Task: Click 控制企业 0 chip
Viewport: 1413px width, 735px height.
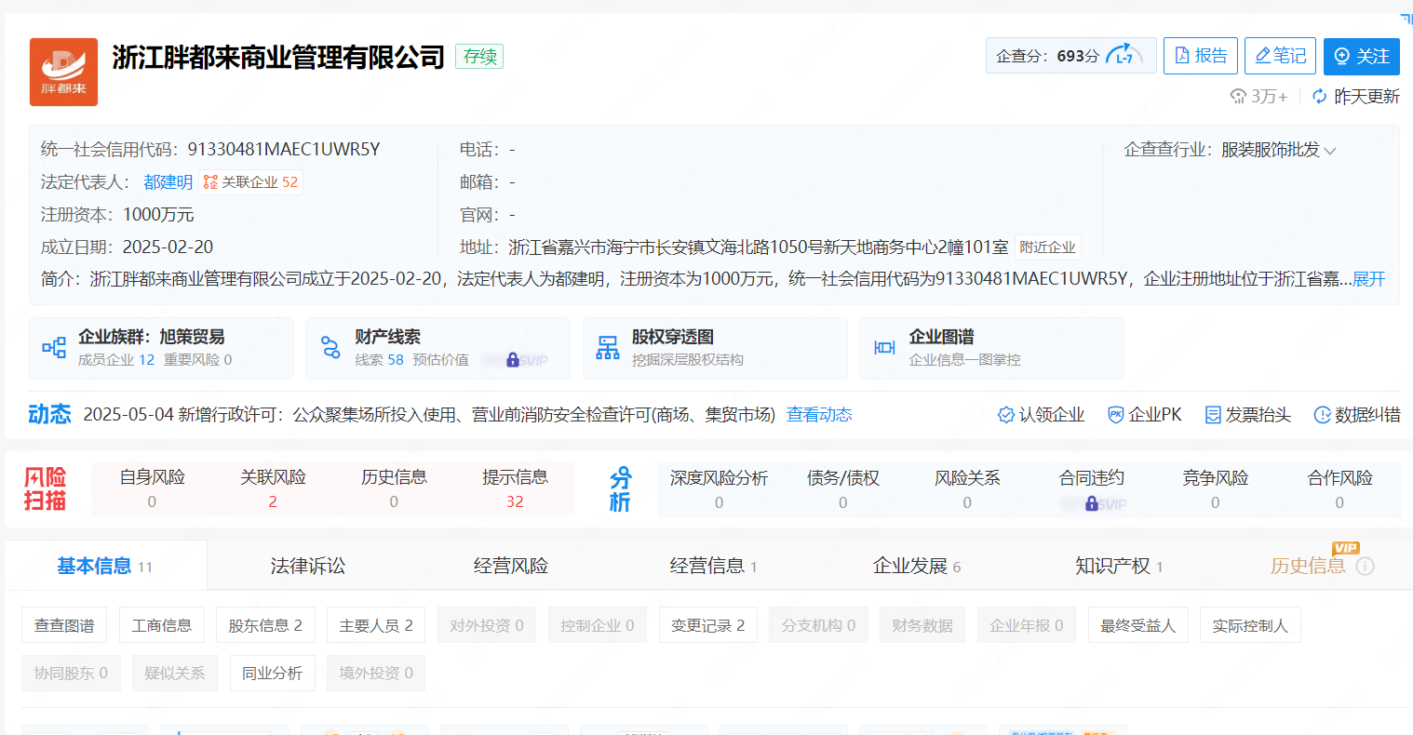Action: (x=598, y=625)
